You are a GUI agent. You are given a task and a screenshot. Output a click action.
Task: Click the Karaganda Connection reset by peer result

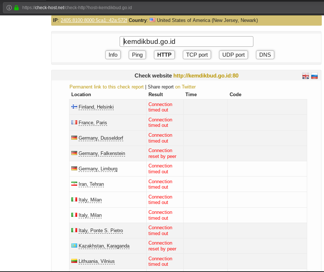pos(162,246)
